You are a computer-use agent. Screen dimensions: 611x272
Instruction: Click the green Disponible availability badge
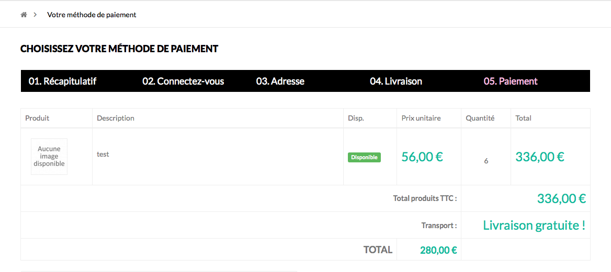[364, 158]
